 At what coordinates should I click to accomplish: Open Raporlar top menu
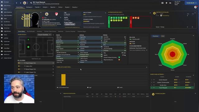click(53, 7)
